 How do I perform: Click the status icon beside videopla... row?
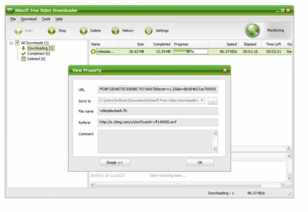93,51
